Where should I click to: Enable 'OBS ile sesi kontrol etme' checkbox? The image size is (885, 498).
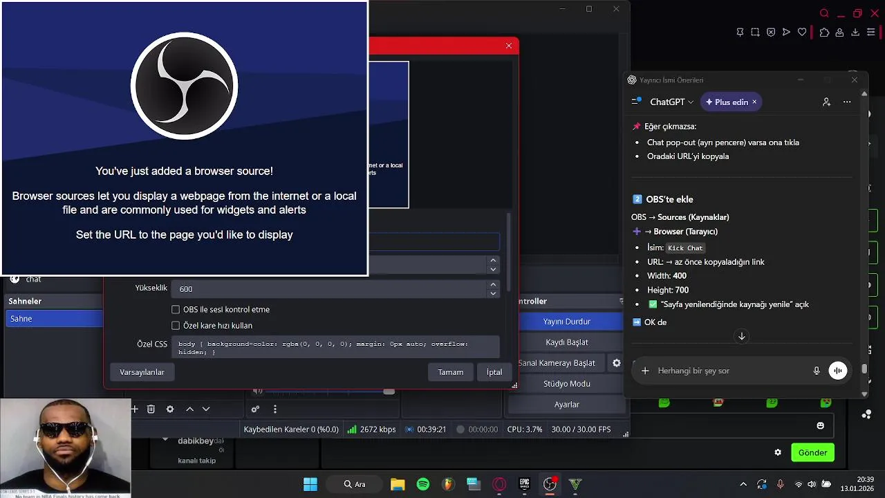pos(176,310)
